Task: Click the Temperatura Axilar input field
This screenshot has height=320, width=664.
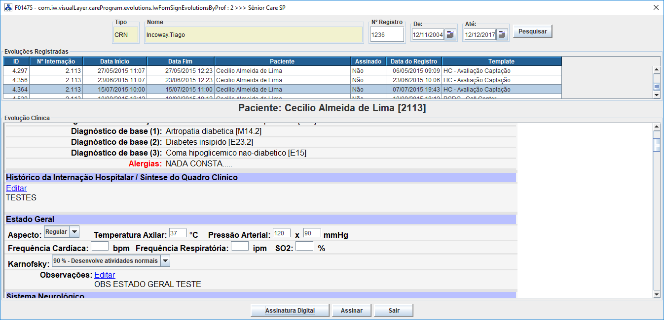Action: click(x=178, y=233)
